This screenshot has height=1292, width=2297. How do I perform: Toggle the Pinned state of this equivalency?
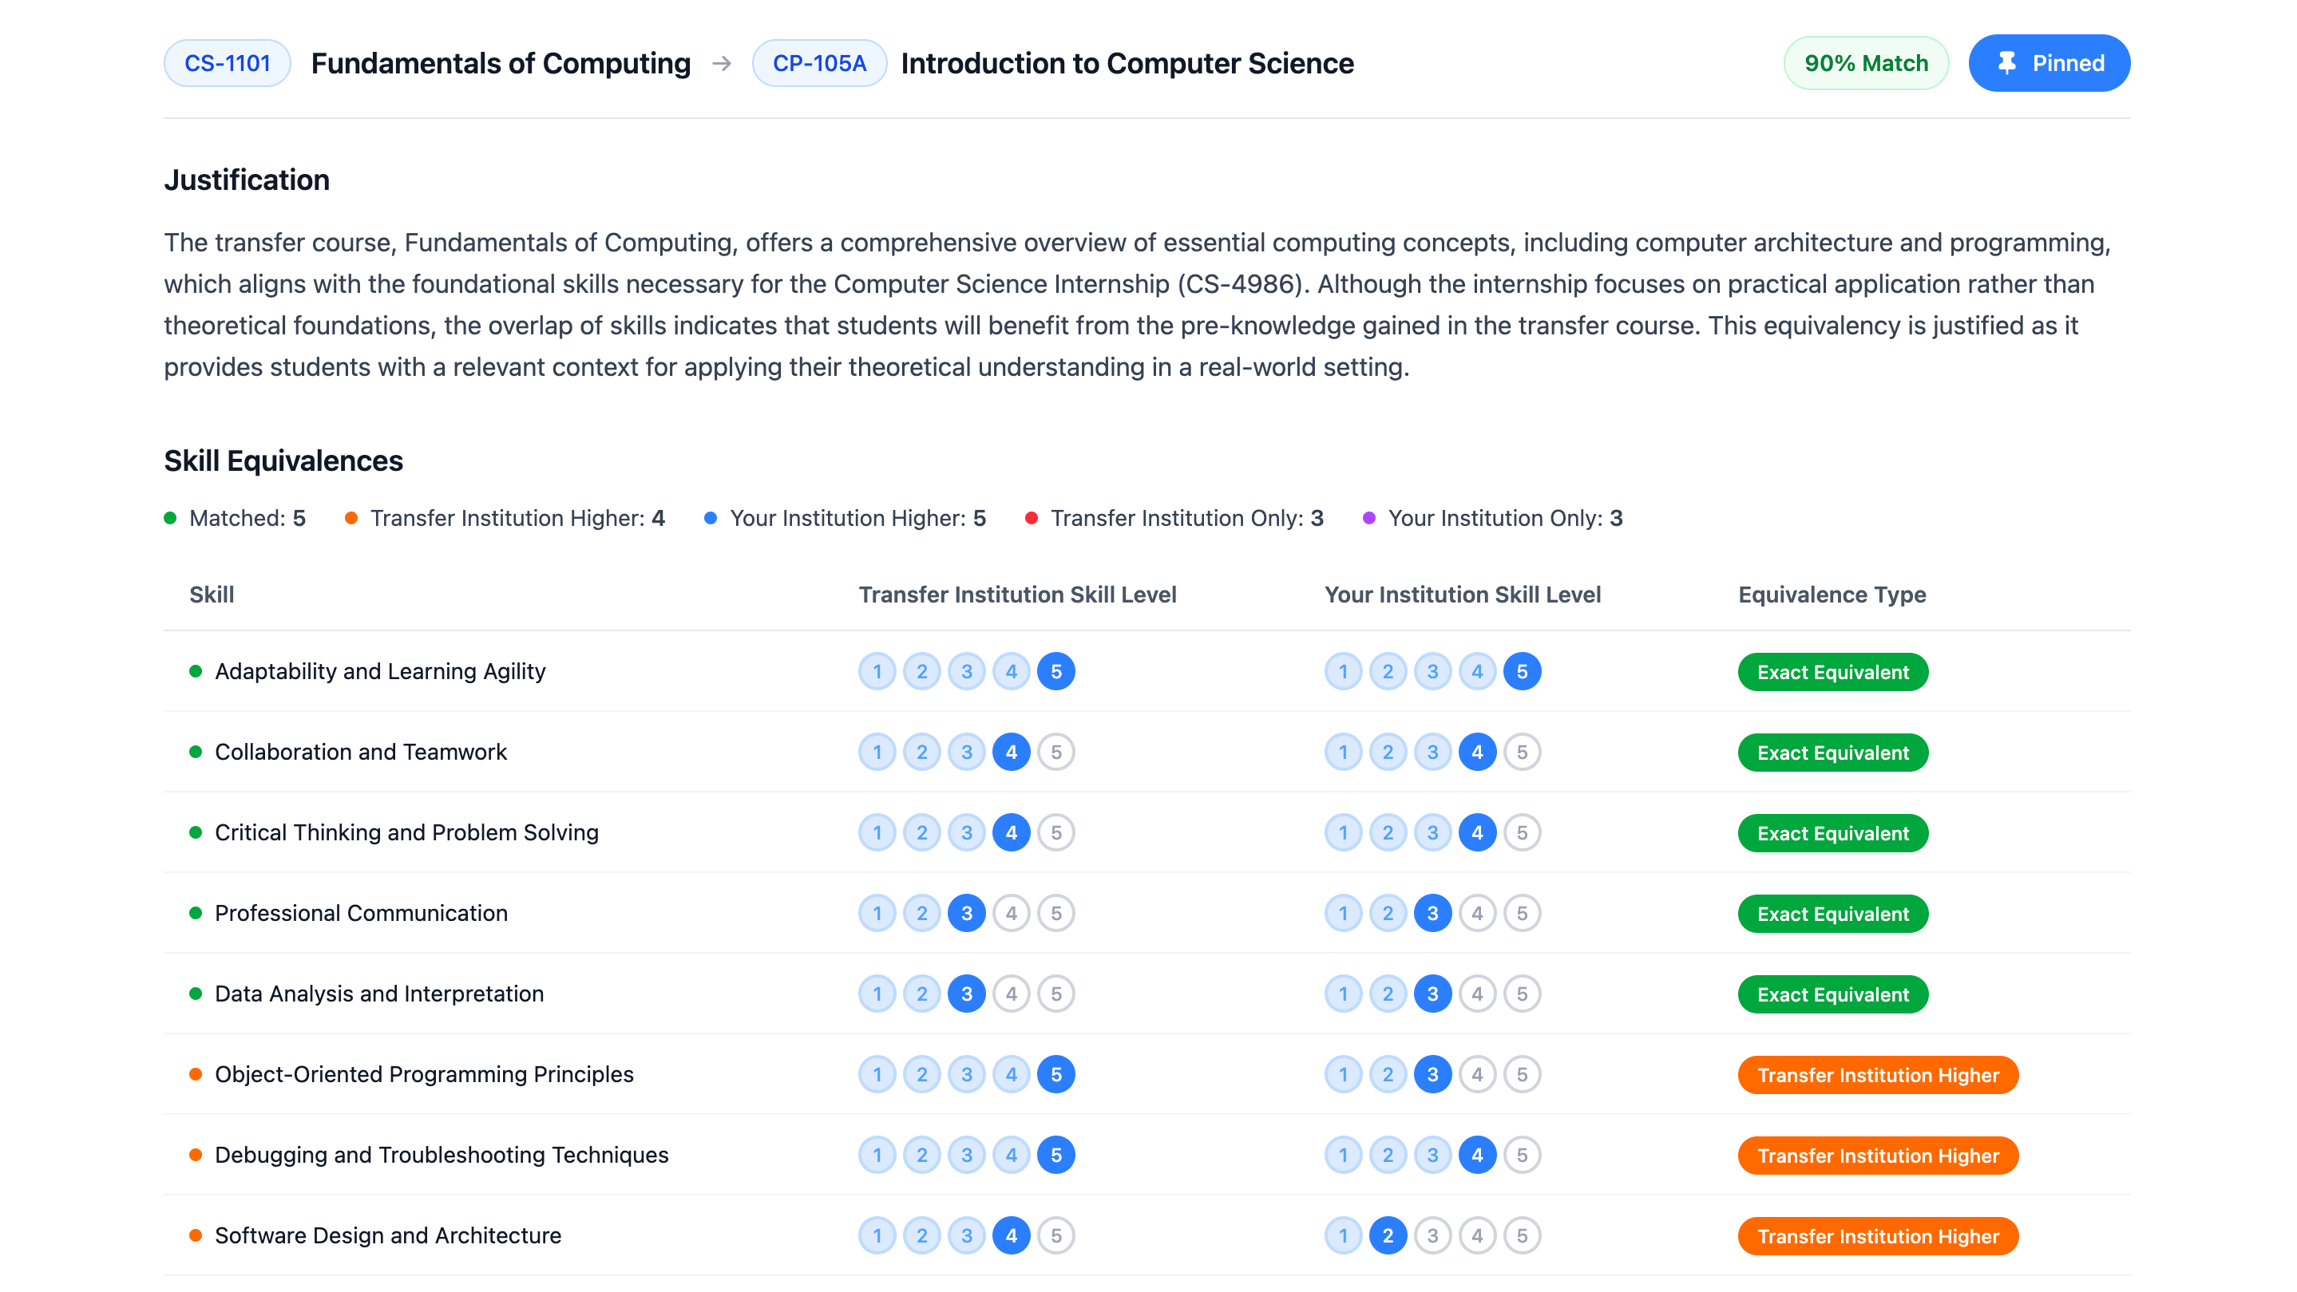[2048, 62]
